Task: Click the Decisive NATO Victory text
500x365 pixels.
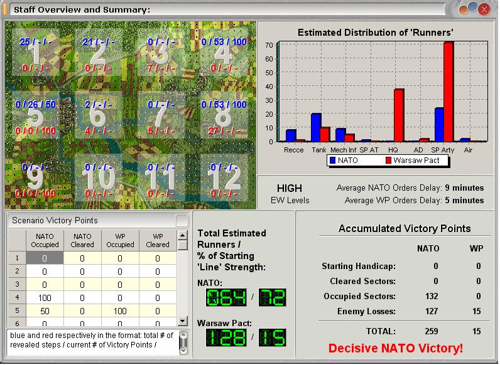Action: (x=395, y=348)
